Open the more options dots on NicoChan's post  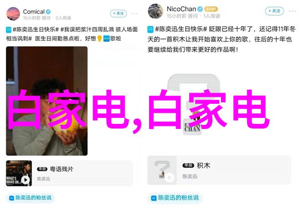pos(292,11)
